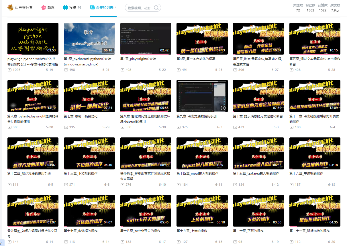The height and width of the screenshot is (246, 347).
Task: Open the 第十四章 input输入框 thumbnail
Action: (x=202, y=153)
